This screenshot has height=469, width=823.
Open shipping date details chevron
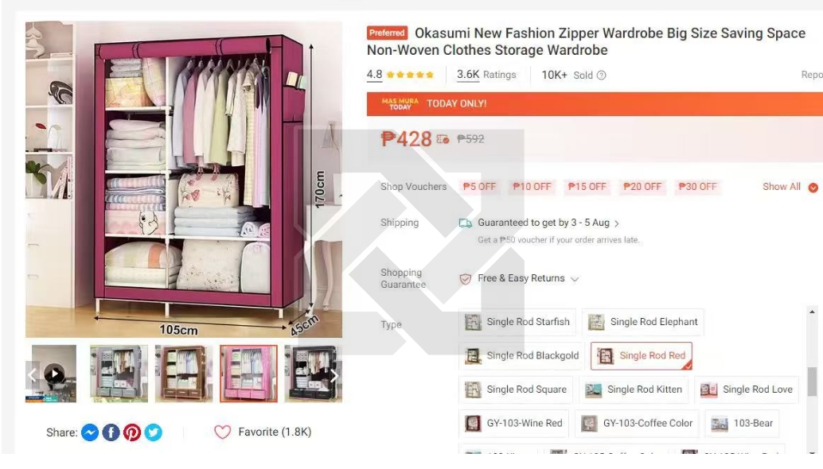[617, 223]
